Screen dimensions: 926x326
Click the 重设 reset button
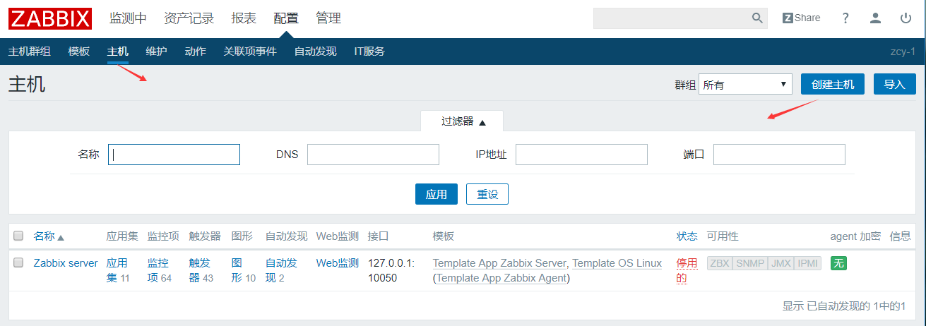tap(487, 194)
